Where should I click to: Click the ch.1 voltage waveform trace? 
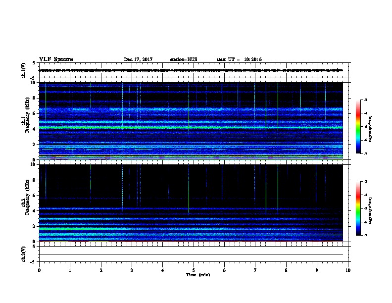pos(191,70)
